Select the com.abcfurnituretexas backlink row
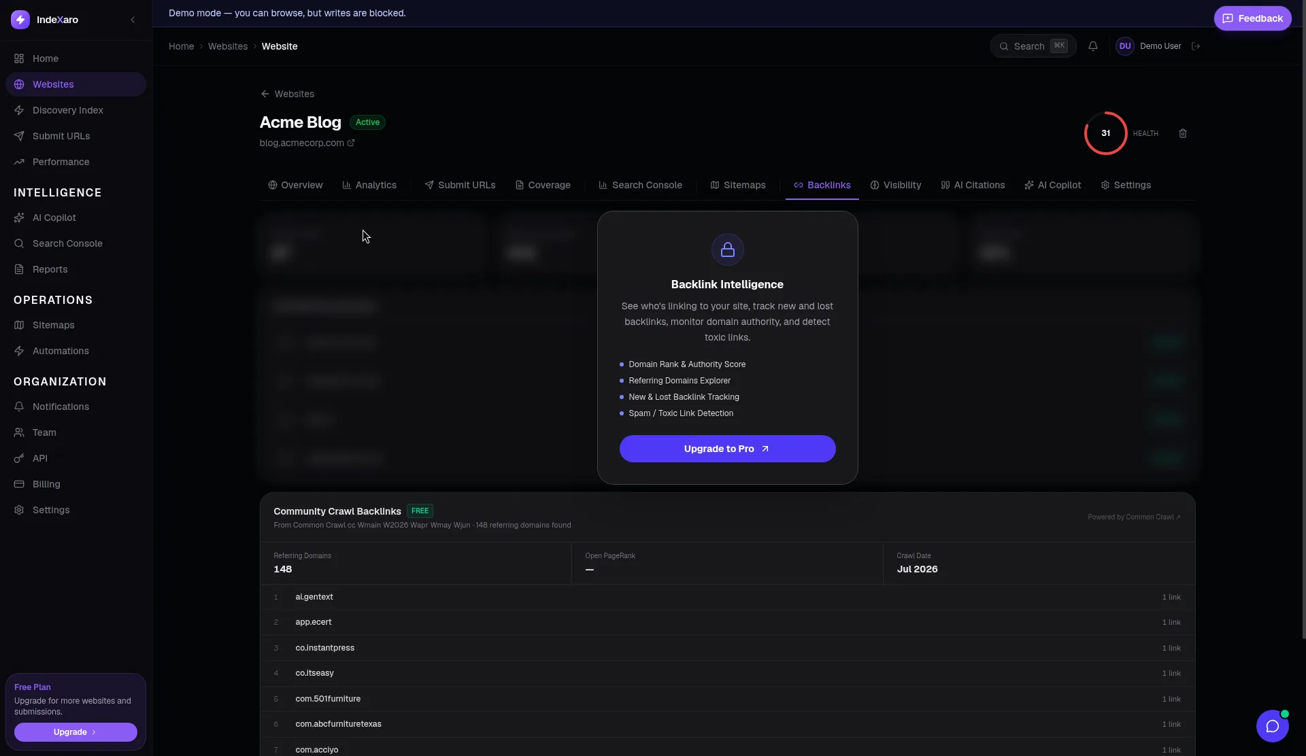The width and height of the screenshot is (1306, 756). click(727, 724)
